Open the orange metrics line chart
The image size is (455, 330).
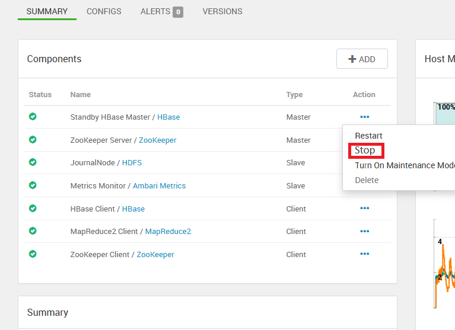444,264
